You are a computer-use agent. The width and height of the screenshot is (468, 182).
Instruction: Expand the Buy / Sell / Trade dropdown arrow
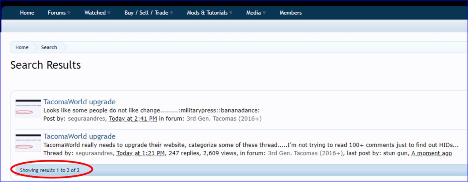click(x=171, y=13)
